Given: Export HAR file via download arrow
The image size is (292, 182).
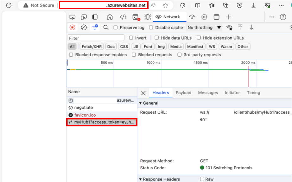Looking at the screenshot, I should (x=251, y=27).
